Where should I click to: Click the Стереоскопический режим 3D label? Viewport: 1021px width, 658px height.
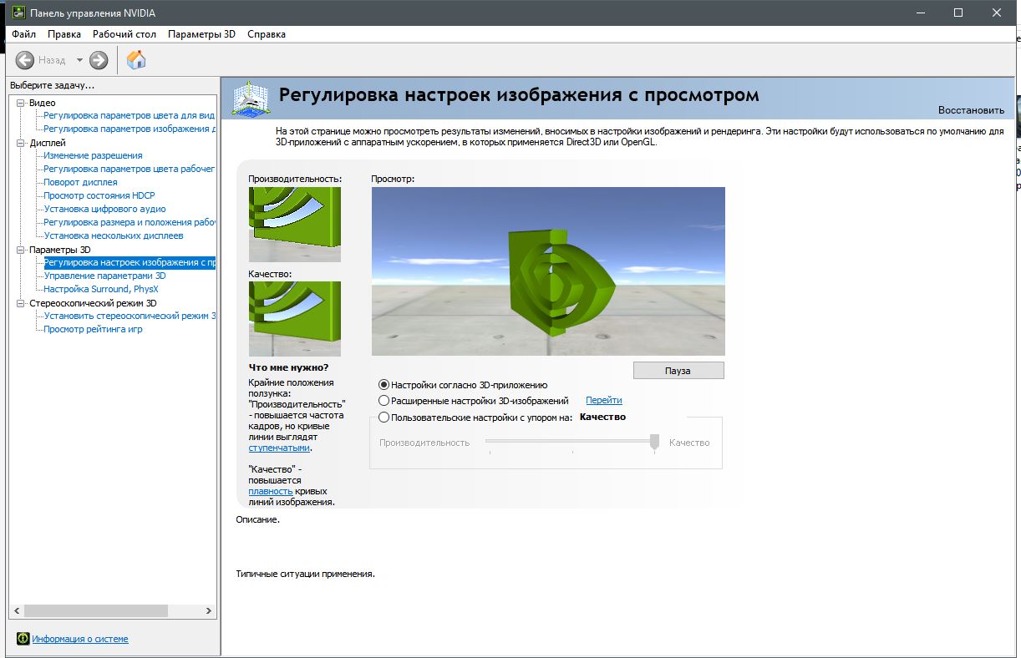(x=93, y=303)
